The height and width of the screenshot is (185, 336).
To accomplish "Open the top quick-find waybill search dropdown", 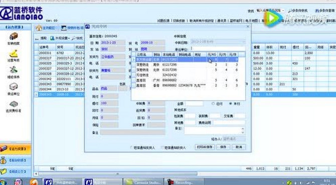I will point(283,10).
